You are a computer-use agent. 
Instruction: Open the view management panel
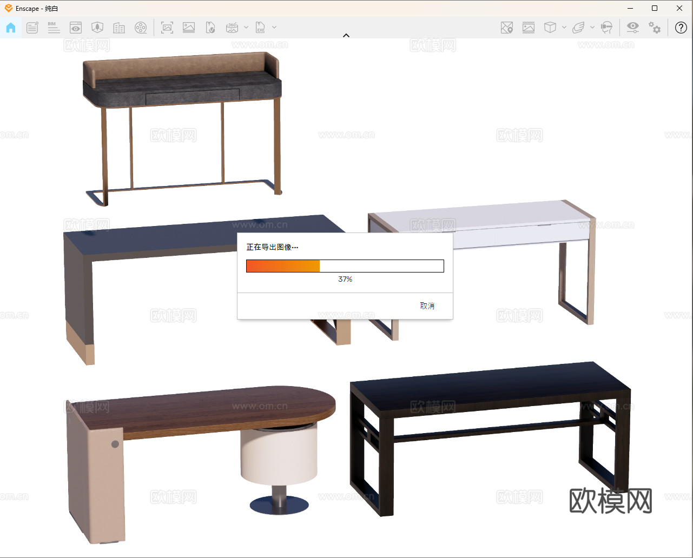coord(76,28)
